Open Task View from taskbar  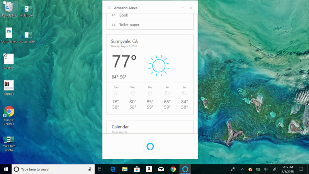(x=100, y=169)
